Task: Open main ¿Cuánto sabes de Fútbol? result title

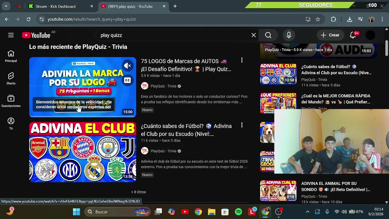Action: click(186, 130)
